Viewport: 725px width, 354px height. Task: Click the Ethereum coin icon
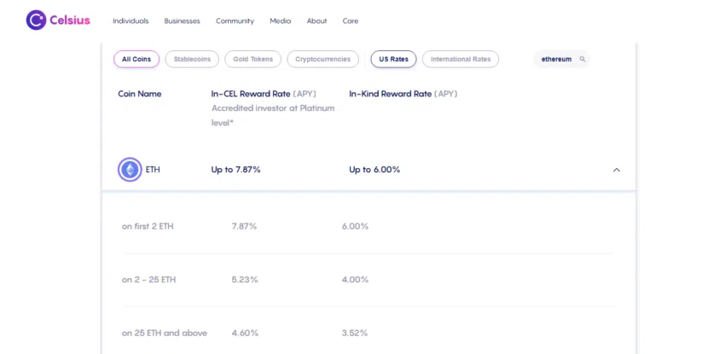tap(130, 170)
